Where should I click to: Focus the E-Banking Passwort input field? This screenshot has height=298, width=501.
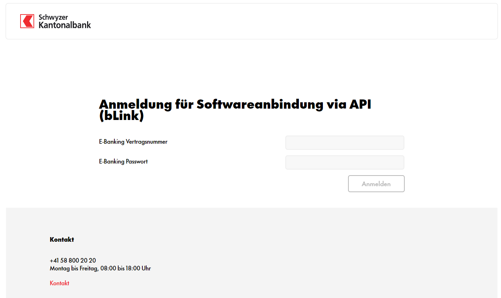pos(345,162)
